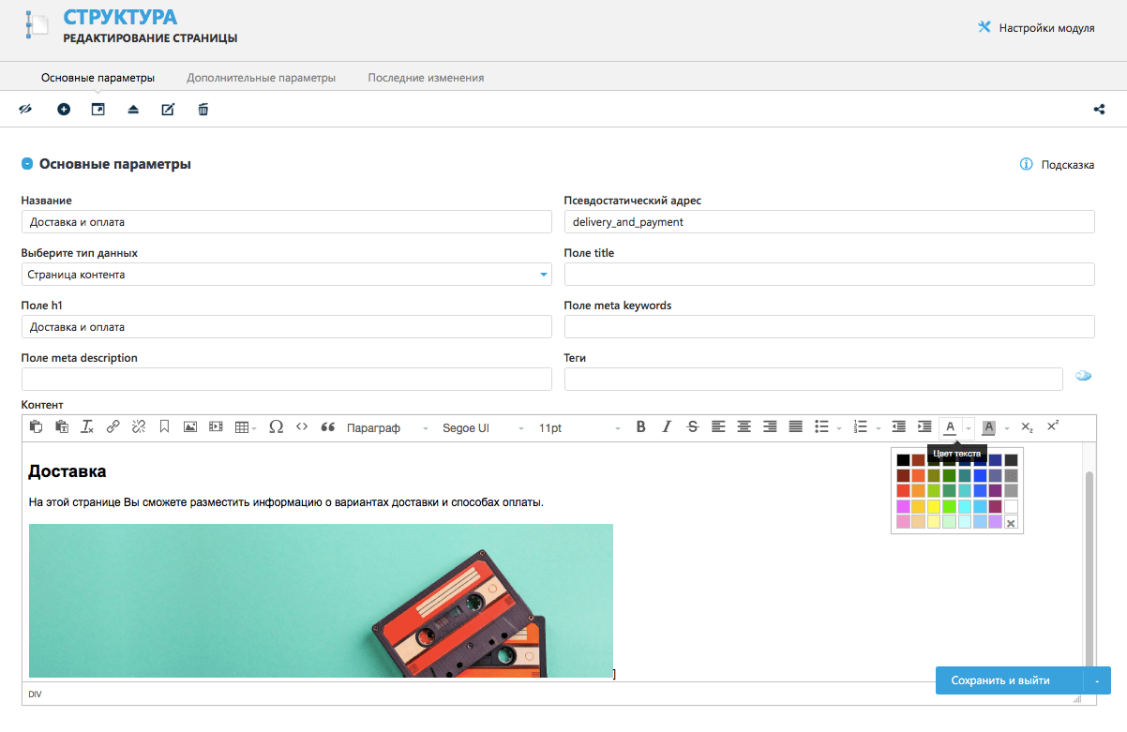
Task: Click the Поле title input field
Action: point(829,275)
